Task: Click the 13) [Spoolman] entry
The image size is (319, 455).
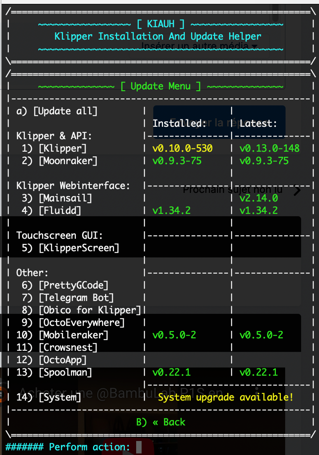Action: point(54,372)
